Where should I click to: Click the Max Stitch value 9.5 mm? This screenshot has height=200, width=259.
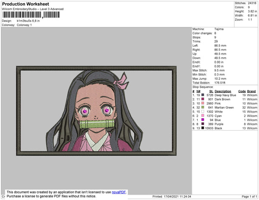pos(219,70)
